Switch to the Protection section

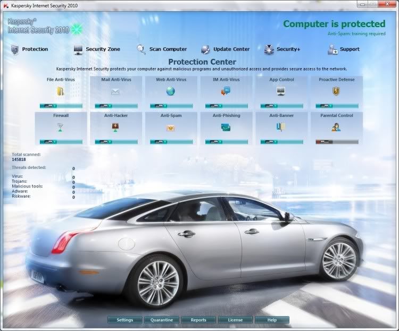pos(35,49)
